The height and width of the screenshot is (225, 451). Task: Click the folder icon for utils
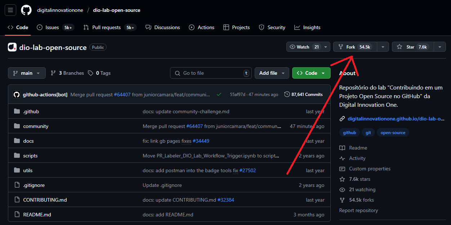click(x=17, y=170)
